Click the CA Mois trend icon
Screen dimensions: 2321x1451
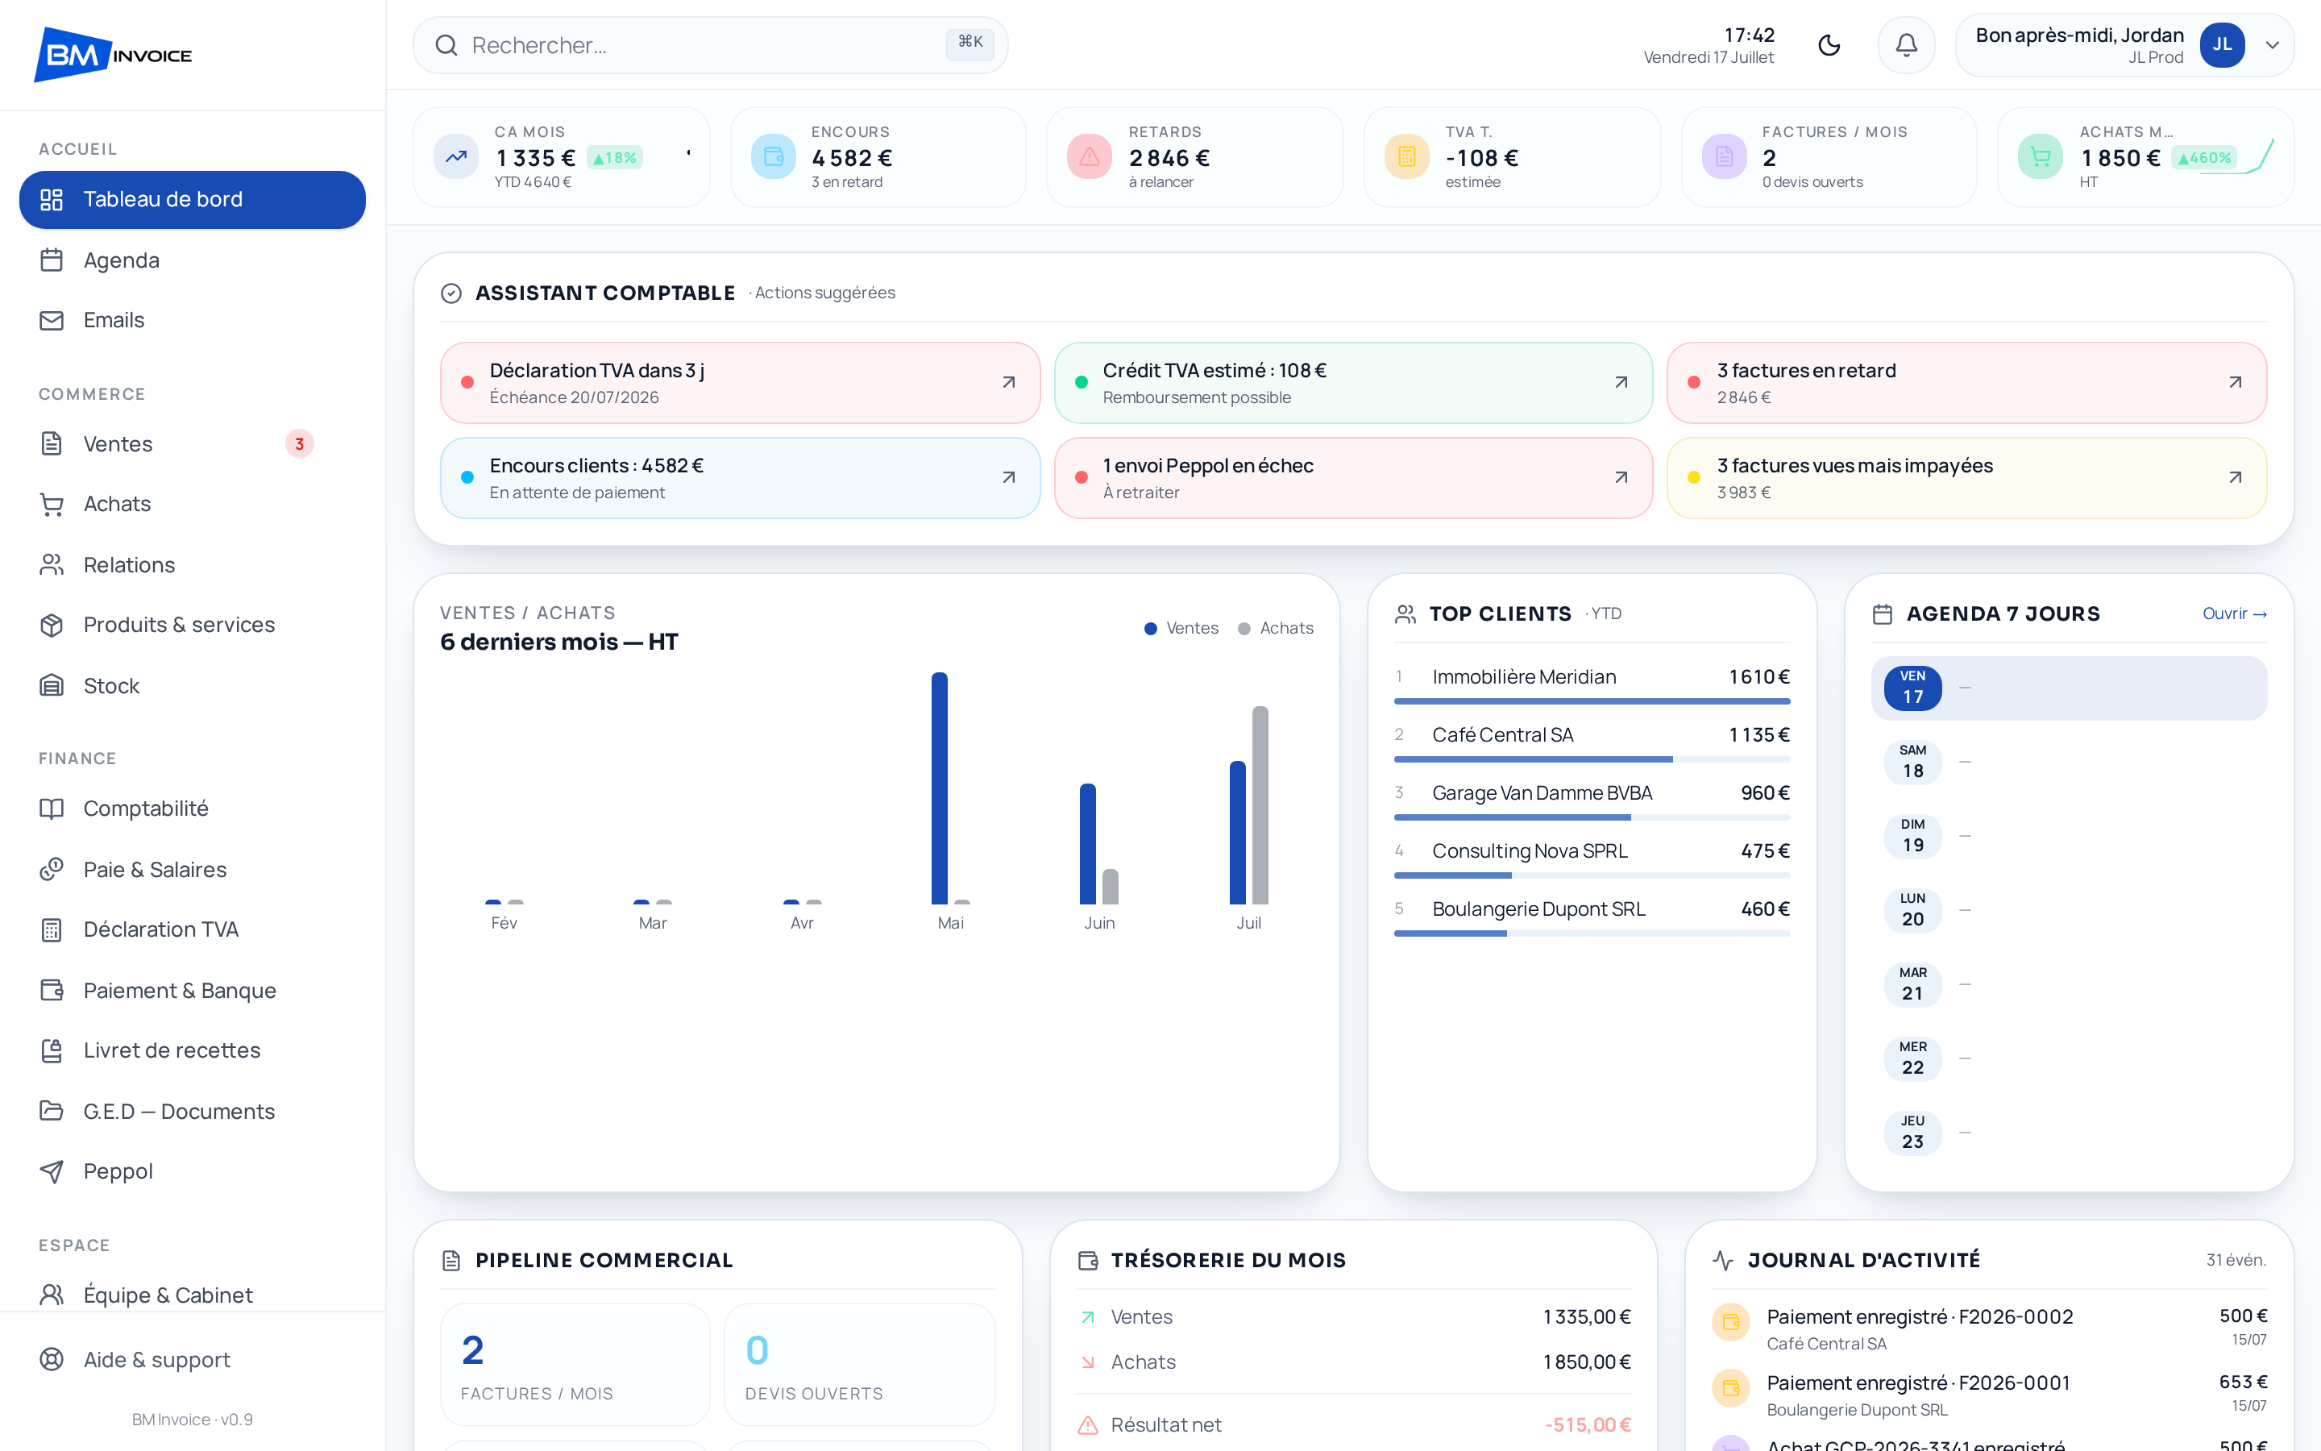pyautogui.click(x=456, y=156)
